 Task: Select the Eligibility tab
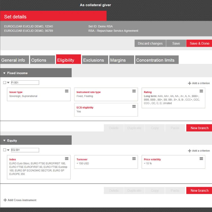pos(68,59)
